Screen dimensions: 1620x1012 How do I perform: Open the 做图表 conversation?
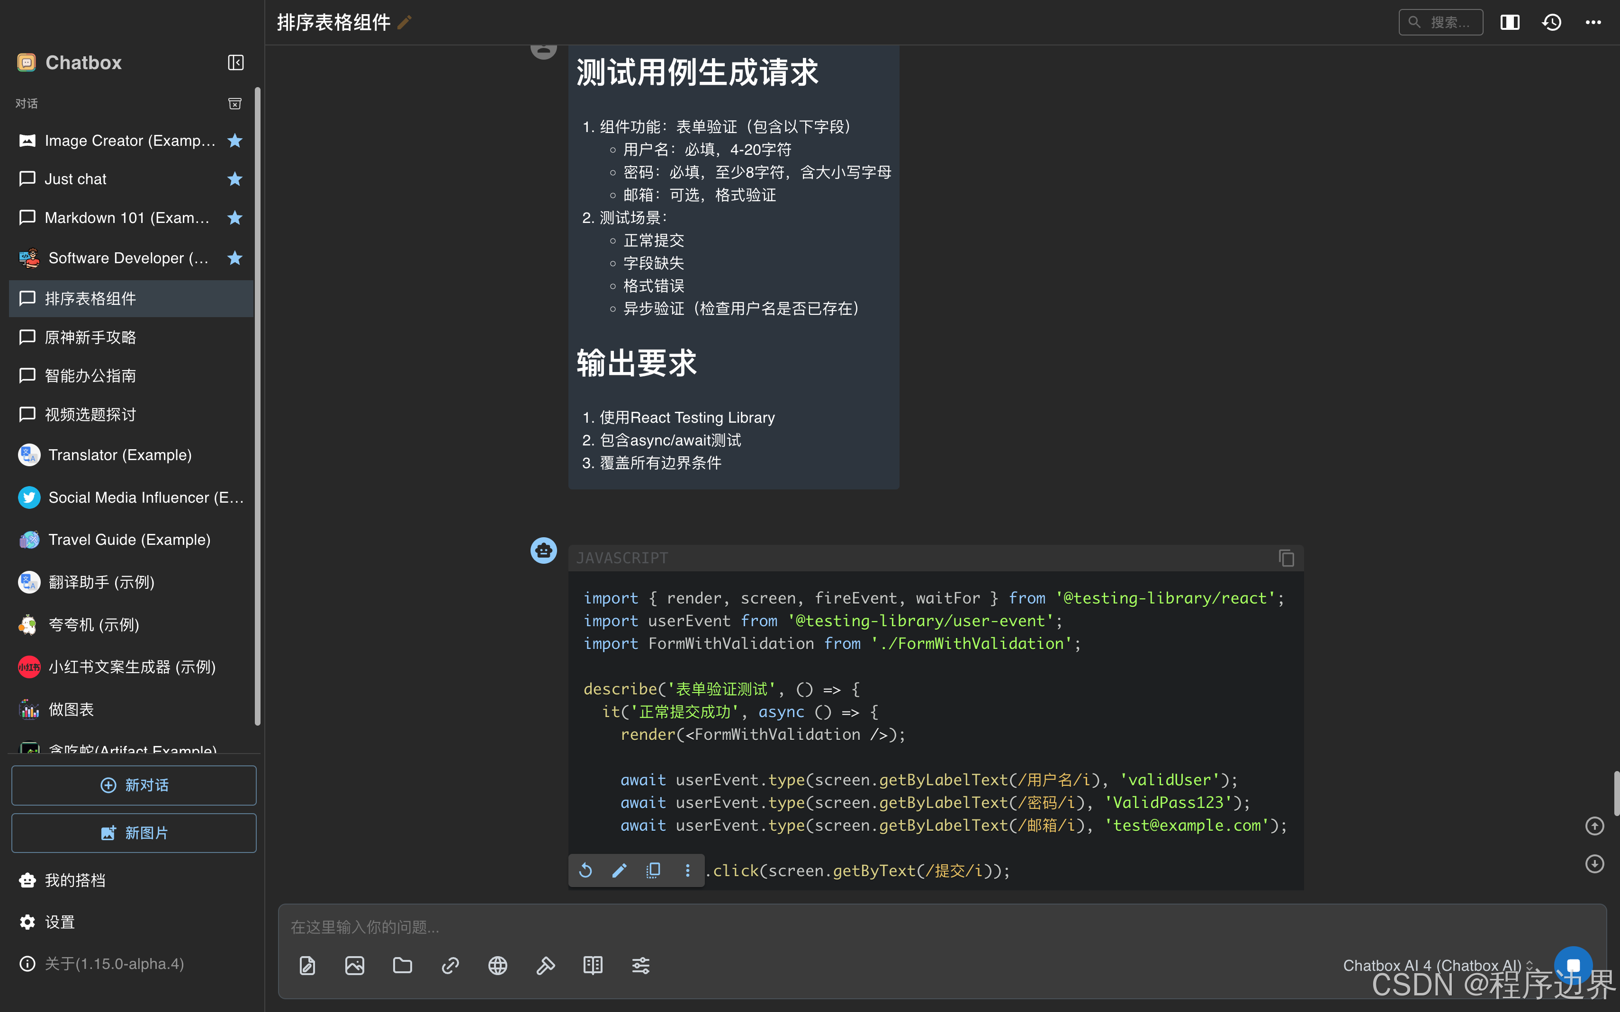point(131,710)
